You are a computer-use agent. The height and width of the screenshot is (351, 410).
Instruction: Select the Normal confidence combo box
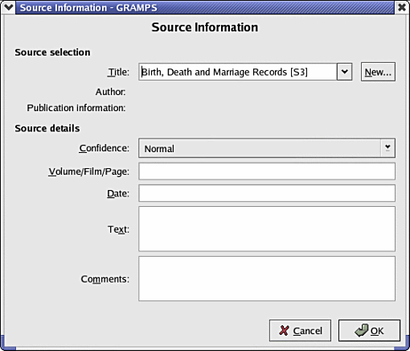pyautogui.click(x=267, y=148)
